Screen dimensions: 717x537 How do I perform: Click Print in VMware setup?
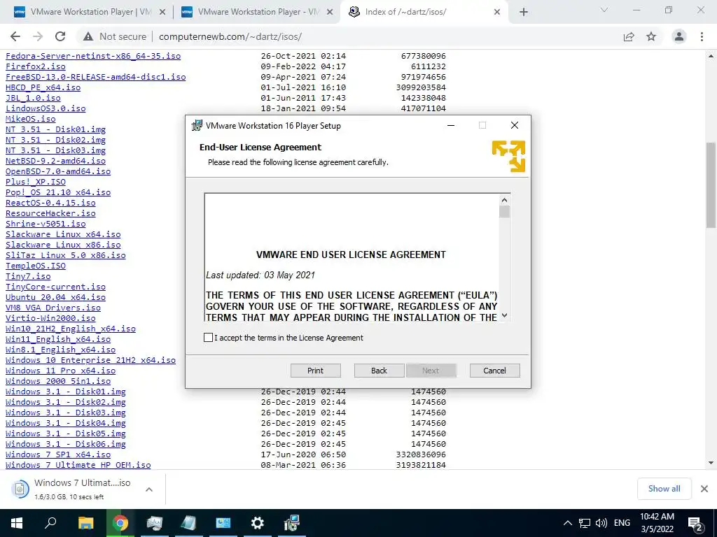tap(316, 371)
